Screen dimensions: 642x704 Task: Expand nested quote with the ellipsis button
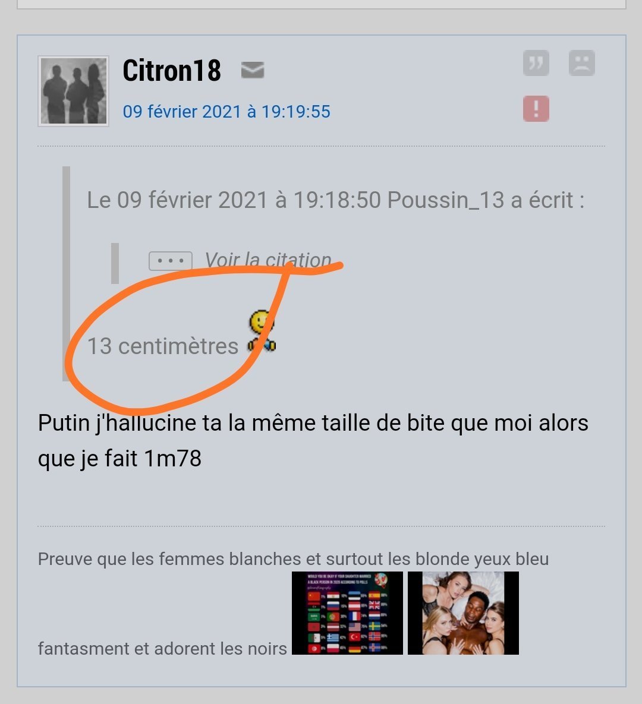(171, 261)
